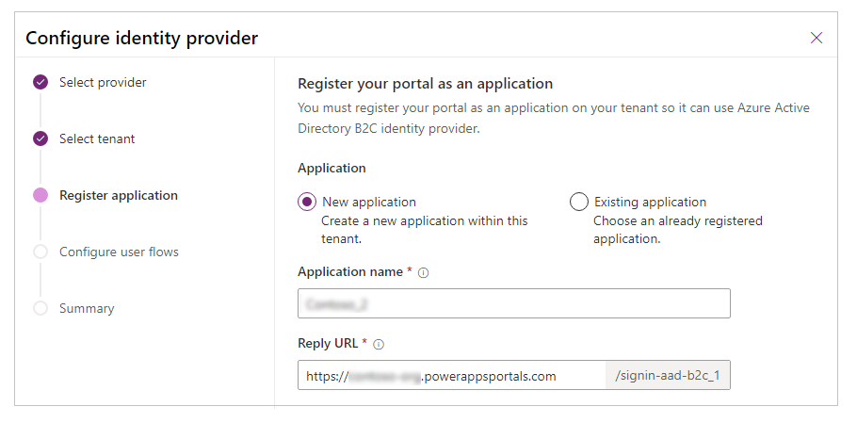Go to the Select tenant step
Viewport: 857px width, 423px height.
(97, 139)
